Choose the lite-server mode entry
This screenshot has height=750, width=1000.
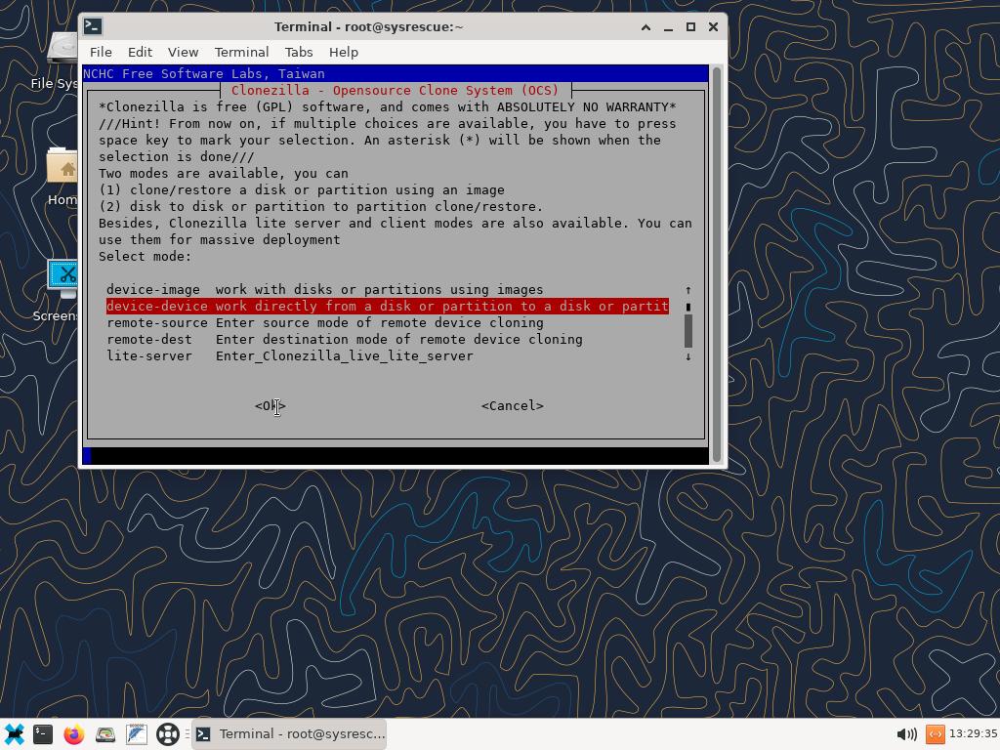(x=289, y=356)
